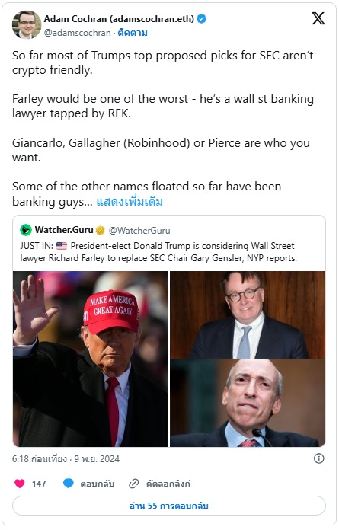Click Adam Cochran's profile avatar
Screen dimensions: 339x530
coord(27,24)
